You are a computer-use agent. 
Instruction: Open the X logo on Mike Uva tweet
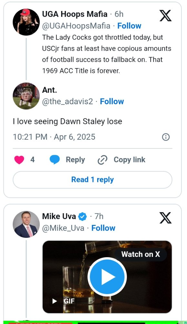pos(165,218)
